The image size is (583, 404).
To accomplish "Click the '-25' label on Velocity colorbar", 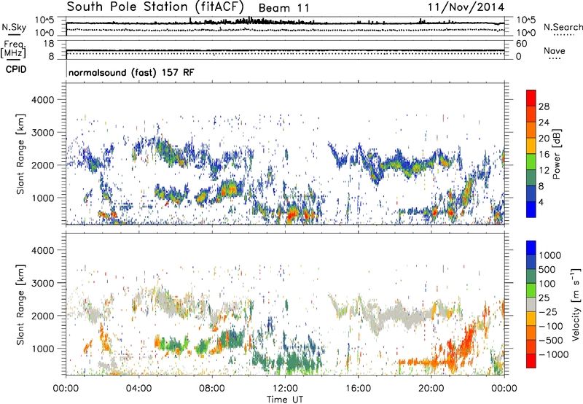I will click(548, 312).
